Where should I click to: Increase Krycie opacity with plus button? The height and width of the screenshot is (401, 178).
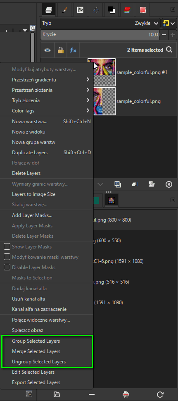(173, 35)
